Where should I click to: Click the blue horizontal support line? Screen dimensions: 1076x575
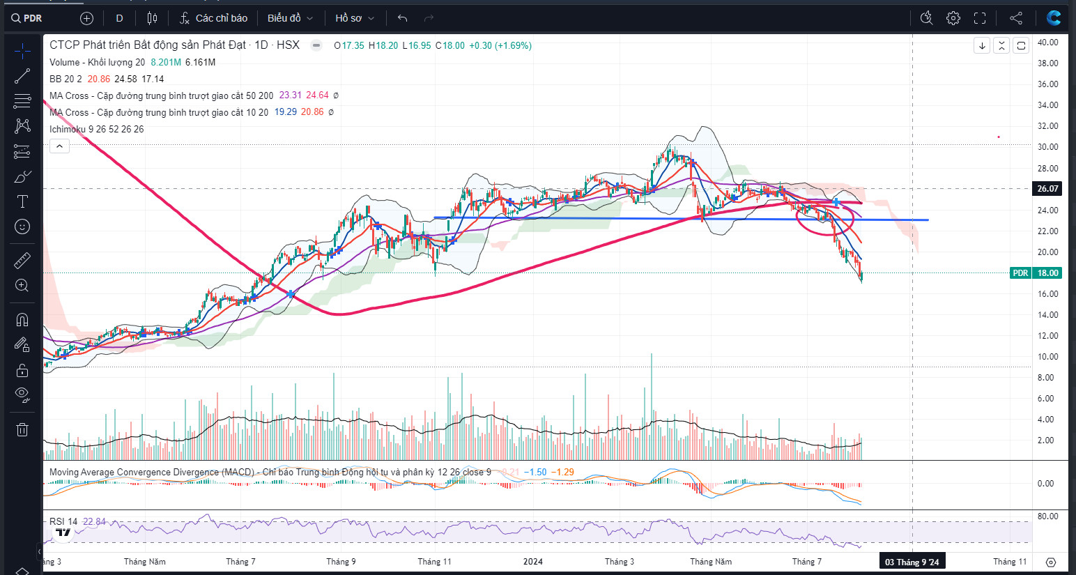681,219
